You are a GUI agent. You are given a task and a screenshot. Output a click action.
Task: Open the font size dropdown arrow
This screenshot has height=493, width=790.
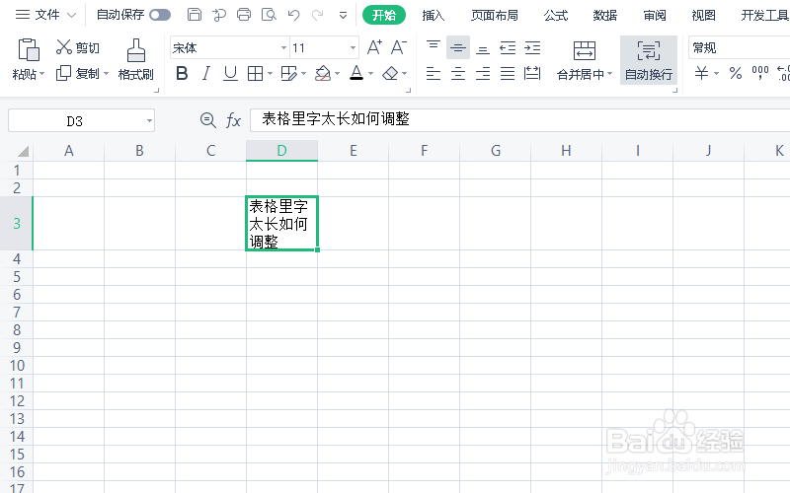coord(353,47)
